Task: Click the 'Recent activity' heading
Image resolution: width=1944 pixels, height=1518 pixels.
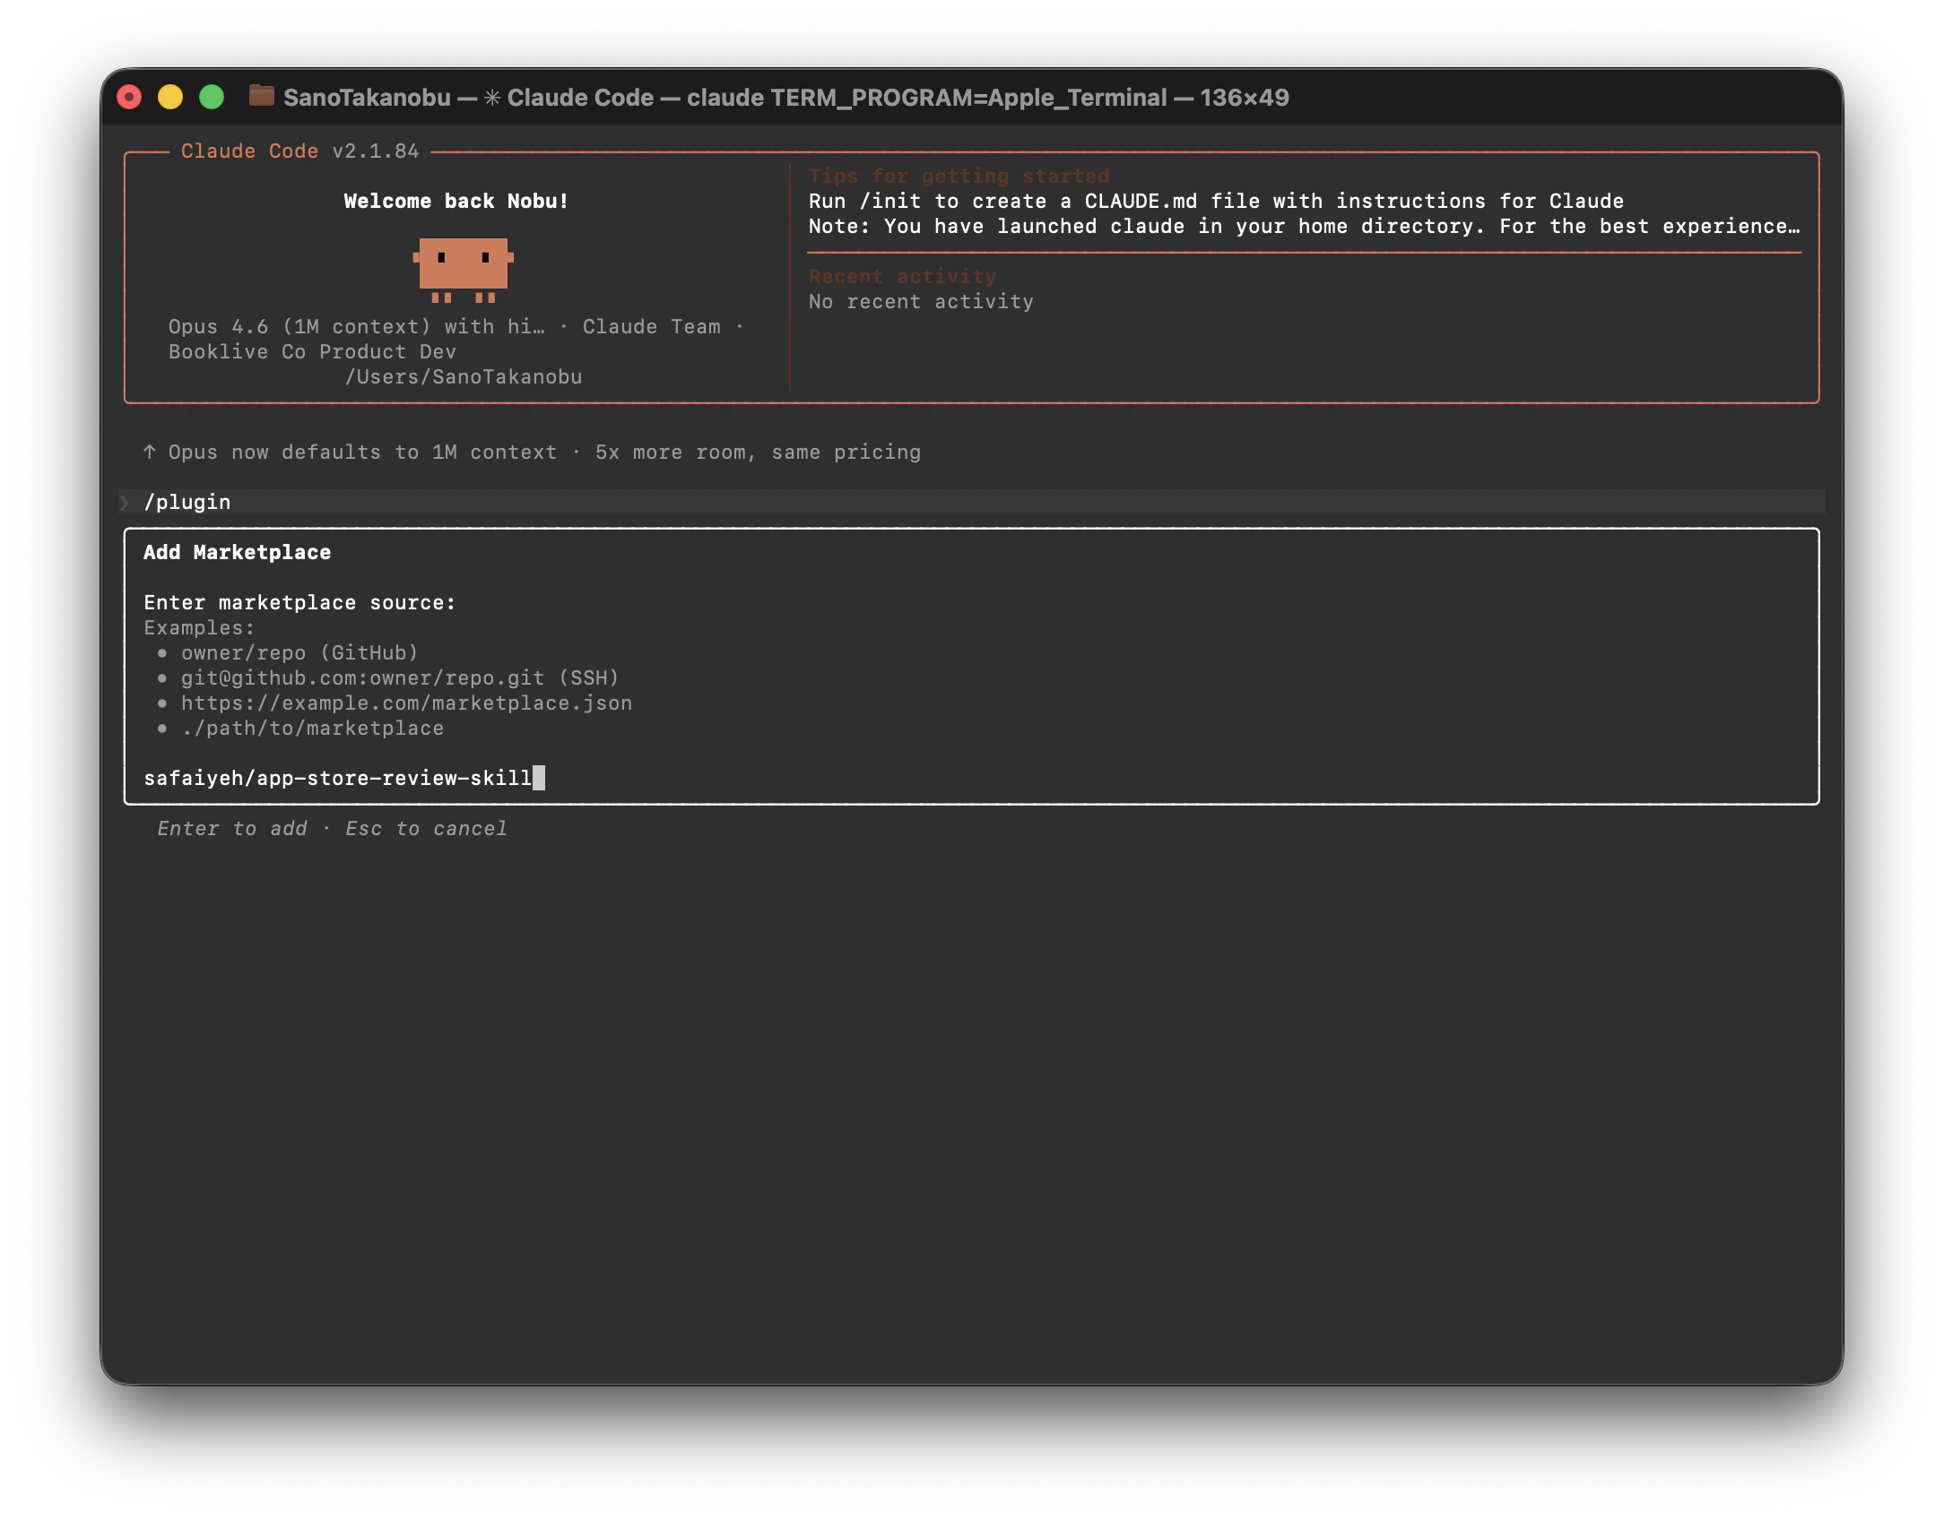Action: coord(902,276)
